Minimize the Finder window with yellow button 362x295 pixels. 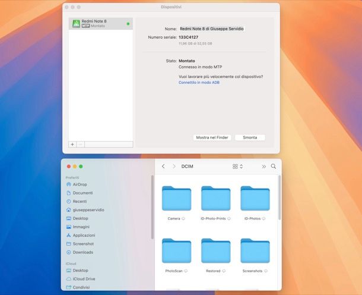tap(75, 167)
